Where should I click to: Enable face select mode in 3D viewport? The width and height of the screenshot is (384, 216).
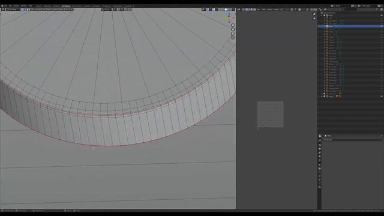click(x=28, y=10)
